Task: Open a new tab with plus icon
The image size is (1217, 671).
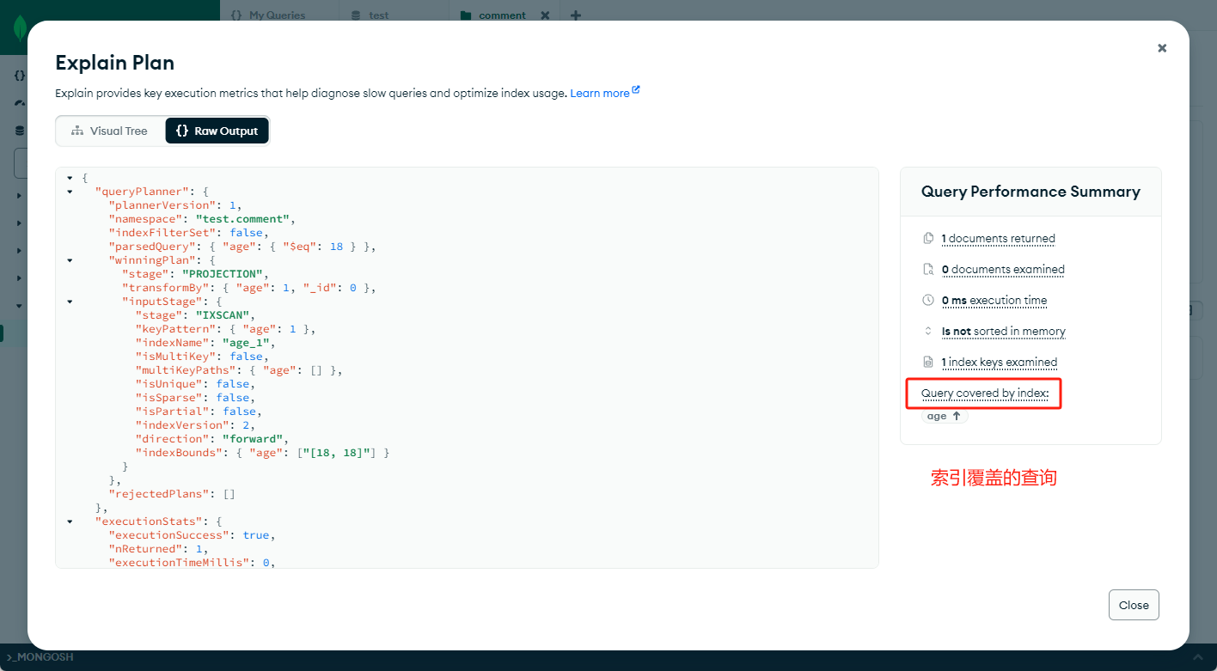Action: coord(576,15)
